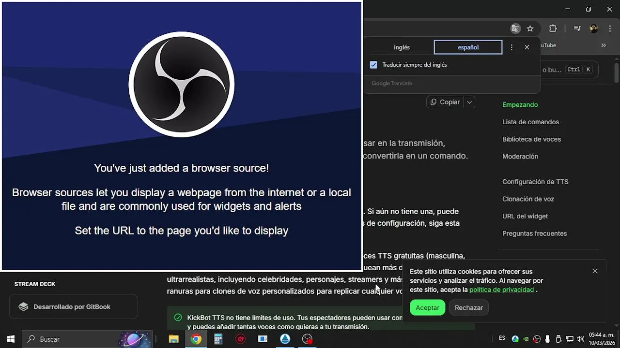Open the Windows Start menu
The image size is (620, 348).
(11, 339)
